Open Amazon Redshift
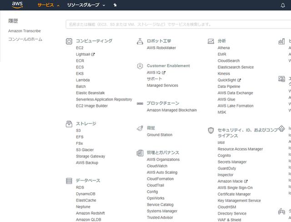The width and height of the screenshot is (291, 222). [90, 213]
